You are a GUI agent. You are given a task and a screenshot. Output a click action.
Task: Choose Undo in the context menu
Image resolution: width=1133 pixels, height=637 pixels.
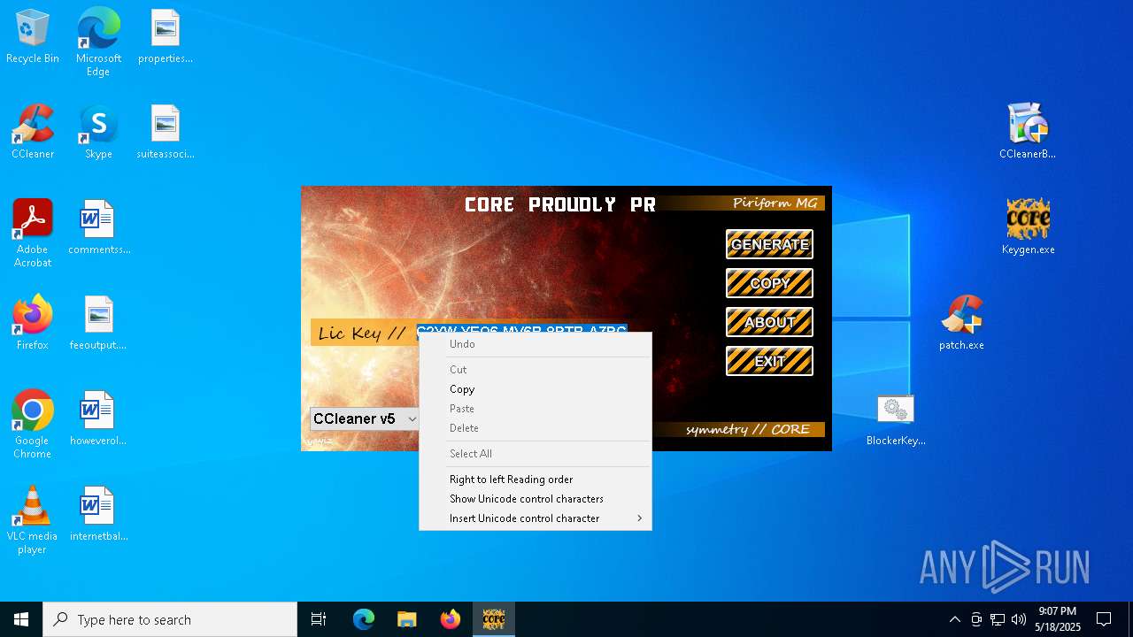point(536,344)
